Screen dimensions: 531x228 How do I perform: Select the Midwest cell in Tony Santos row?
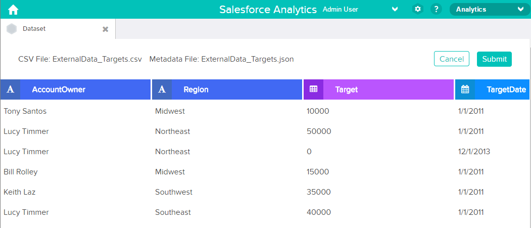click(x=170, y=111)
